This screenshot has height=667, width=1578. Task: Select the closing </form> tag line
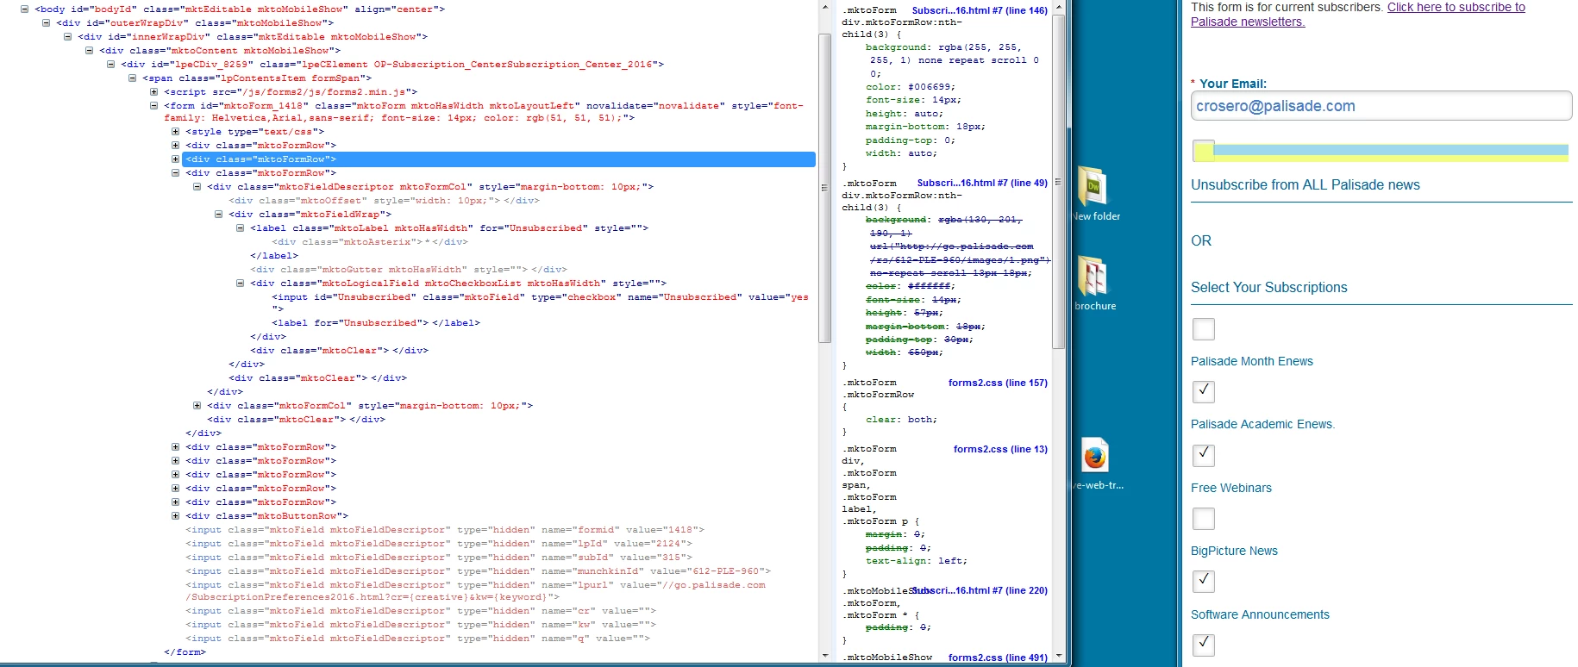point(185,652)
